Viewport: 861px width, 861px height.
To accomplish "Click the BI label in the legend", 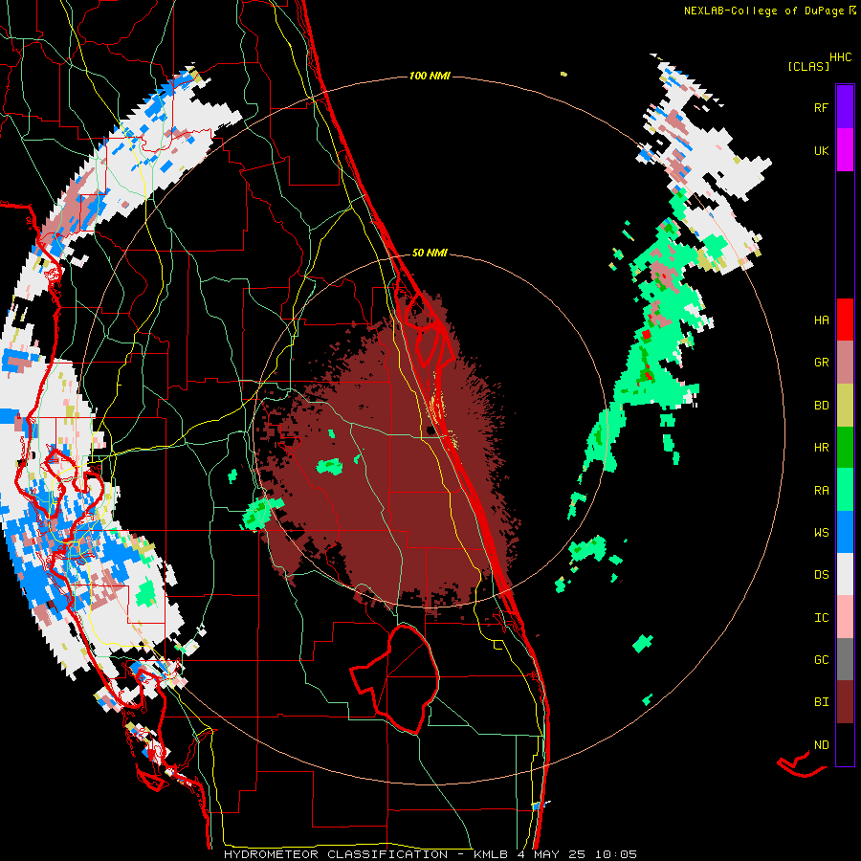I will pos(821,702).
